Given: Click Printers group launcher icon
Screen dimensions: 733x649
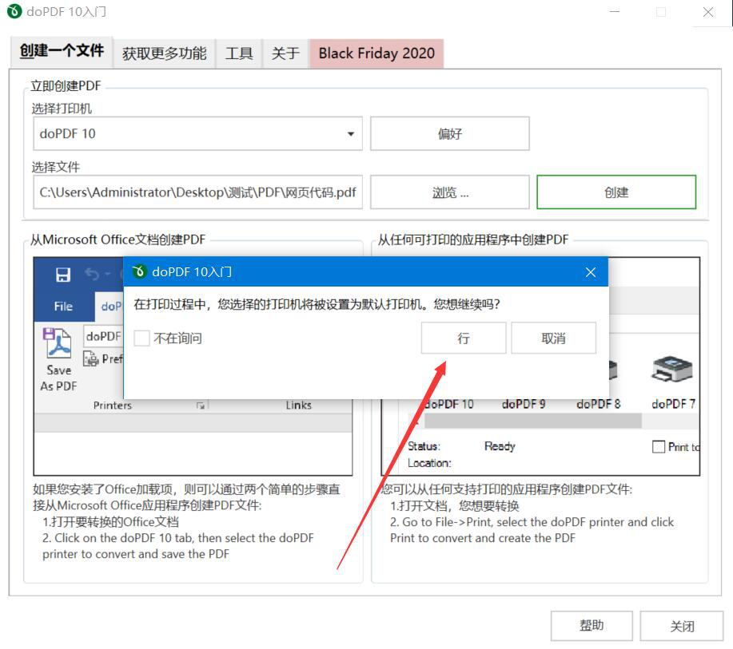Looking at the screenshot, I should tap(201, 406).
